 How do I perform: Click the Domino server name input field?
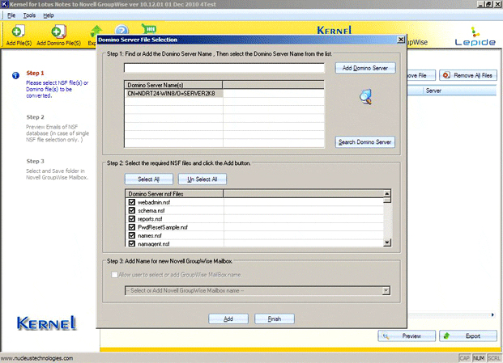pos(224,68)
